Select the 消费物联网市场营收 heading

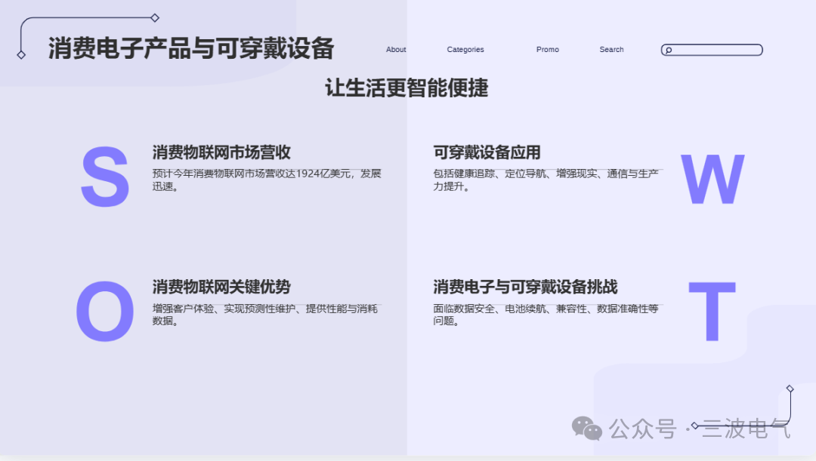[221, 152]
